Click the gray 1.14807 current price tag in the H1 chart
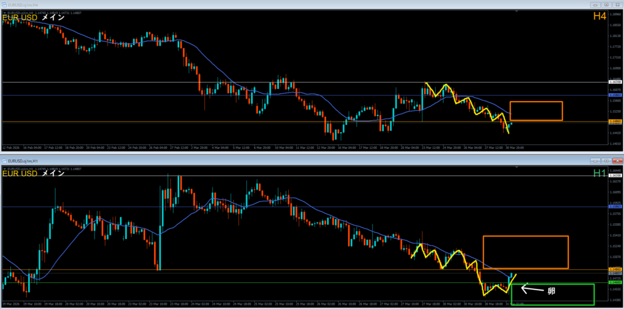This screenshot has height=309, width=624. [615, 273]
